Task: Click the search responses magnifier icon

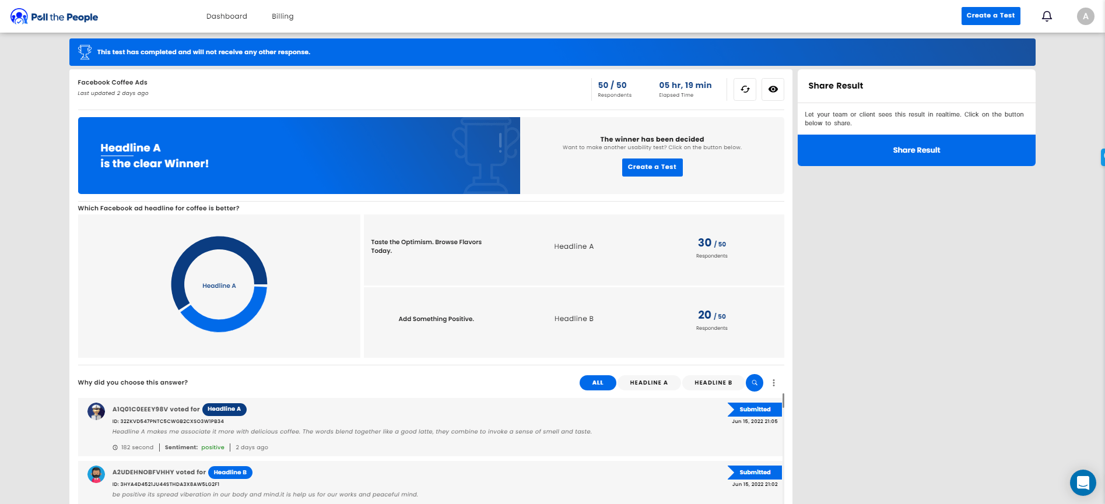Action: pyautogui.click(x=754, y=383)
